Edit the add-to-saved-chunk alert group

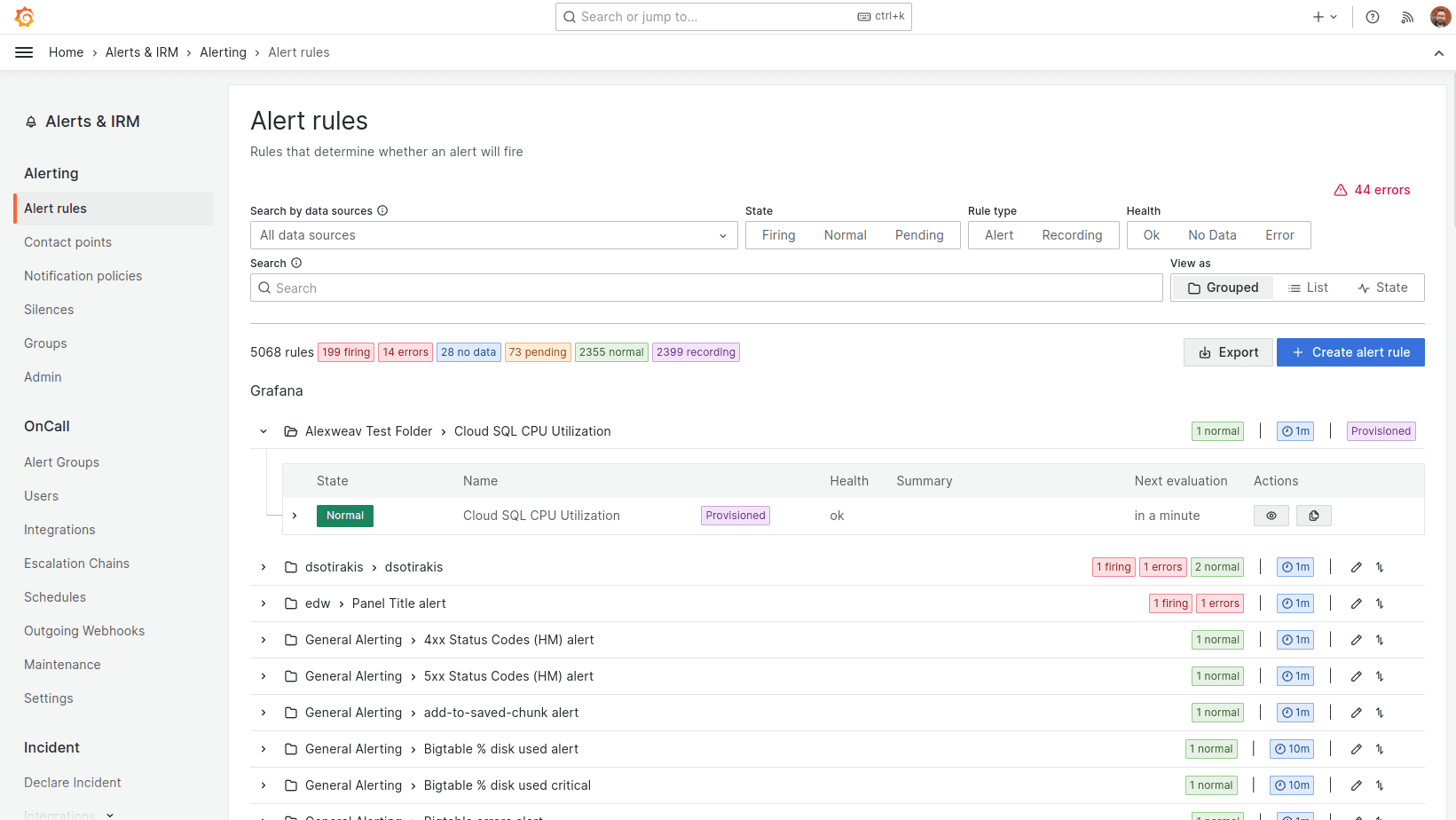pos(1357,713)
